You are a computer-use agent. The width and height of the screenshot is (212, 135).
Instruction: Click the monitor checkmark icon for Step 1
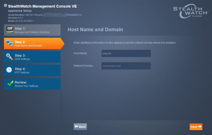(10, 30)
